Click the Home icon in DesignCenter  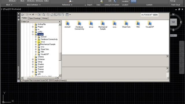(52, 15)
